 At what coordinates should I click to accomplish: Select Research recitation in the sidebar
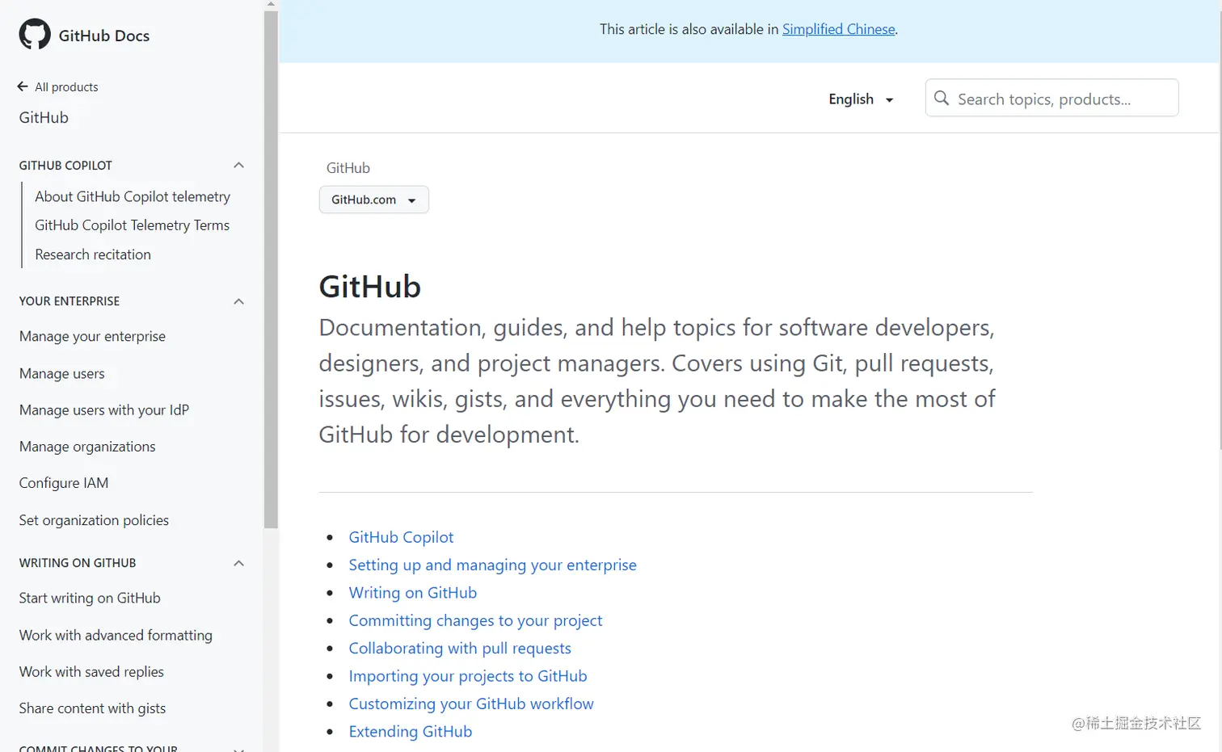point(93,254)
